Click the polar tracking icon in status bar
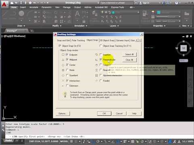Viewport: 194px width, 145px height. coord(98,141)
